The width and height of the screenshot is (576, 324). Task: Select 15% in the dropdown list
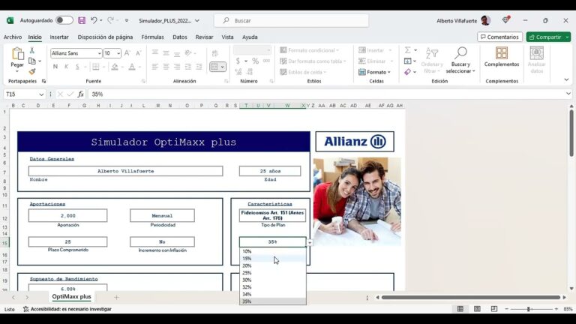pyautogui.click(x=272, y=259)
